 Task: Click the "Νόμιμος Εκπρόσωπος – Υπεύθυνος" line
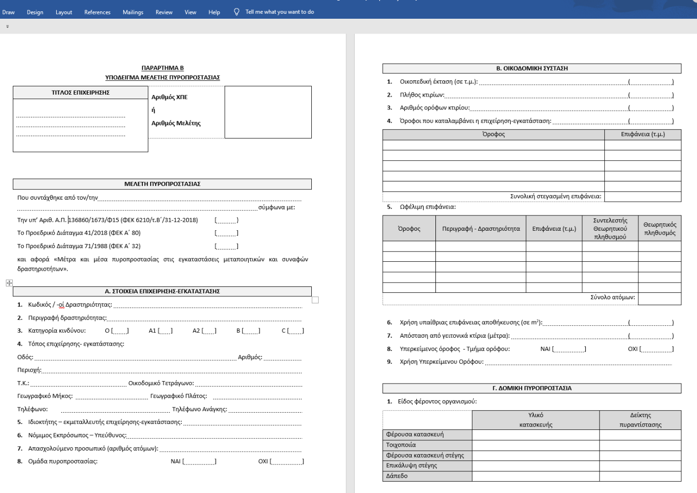coord(160,435)
